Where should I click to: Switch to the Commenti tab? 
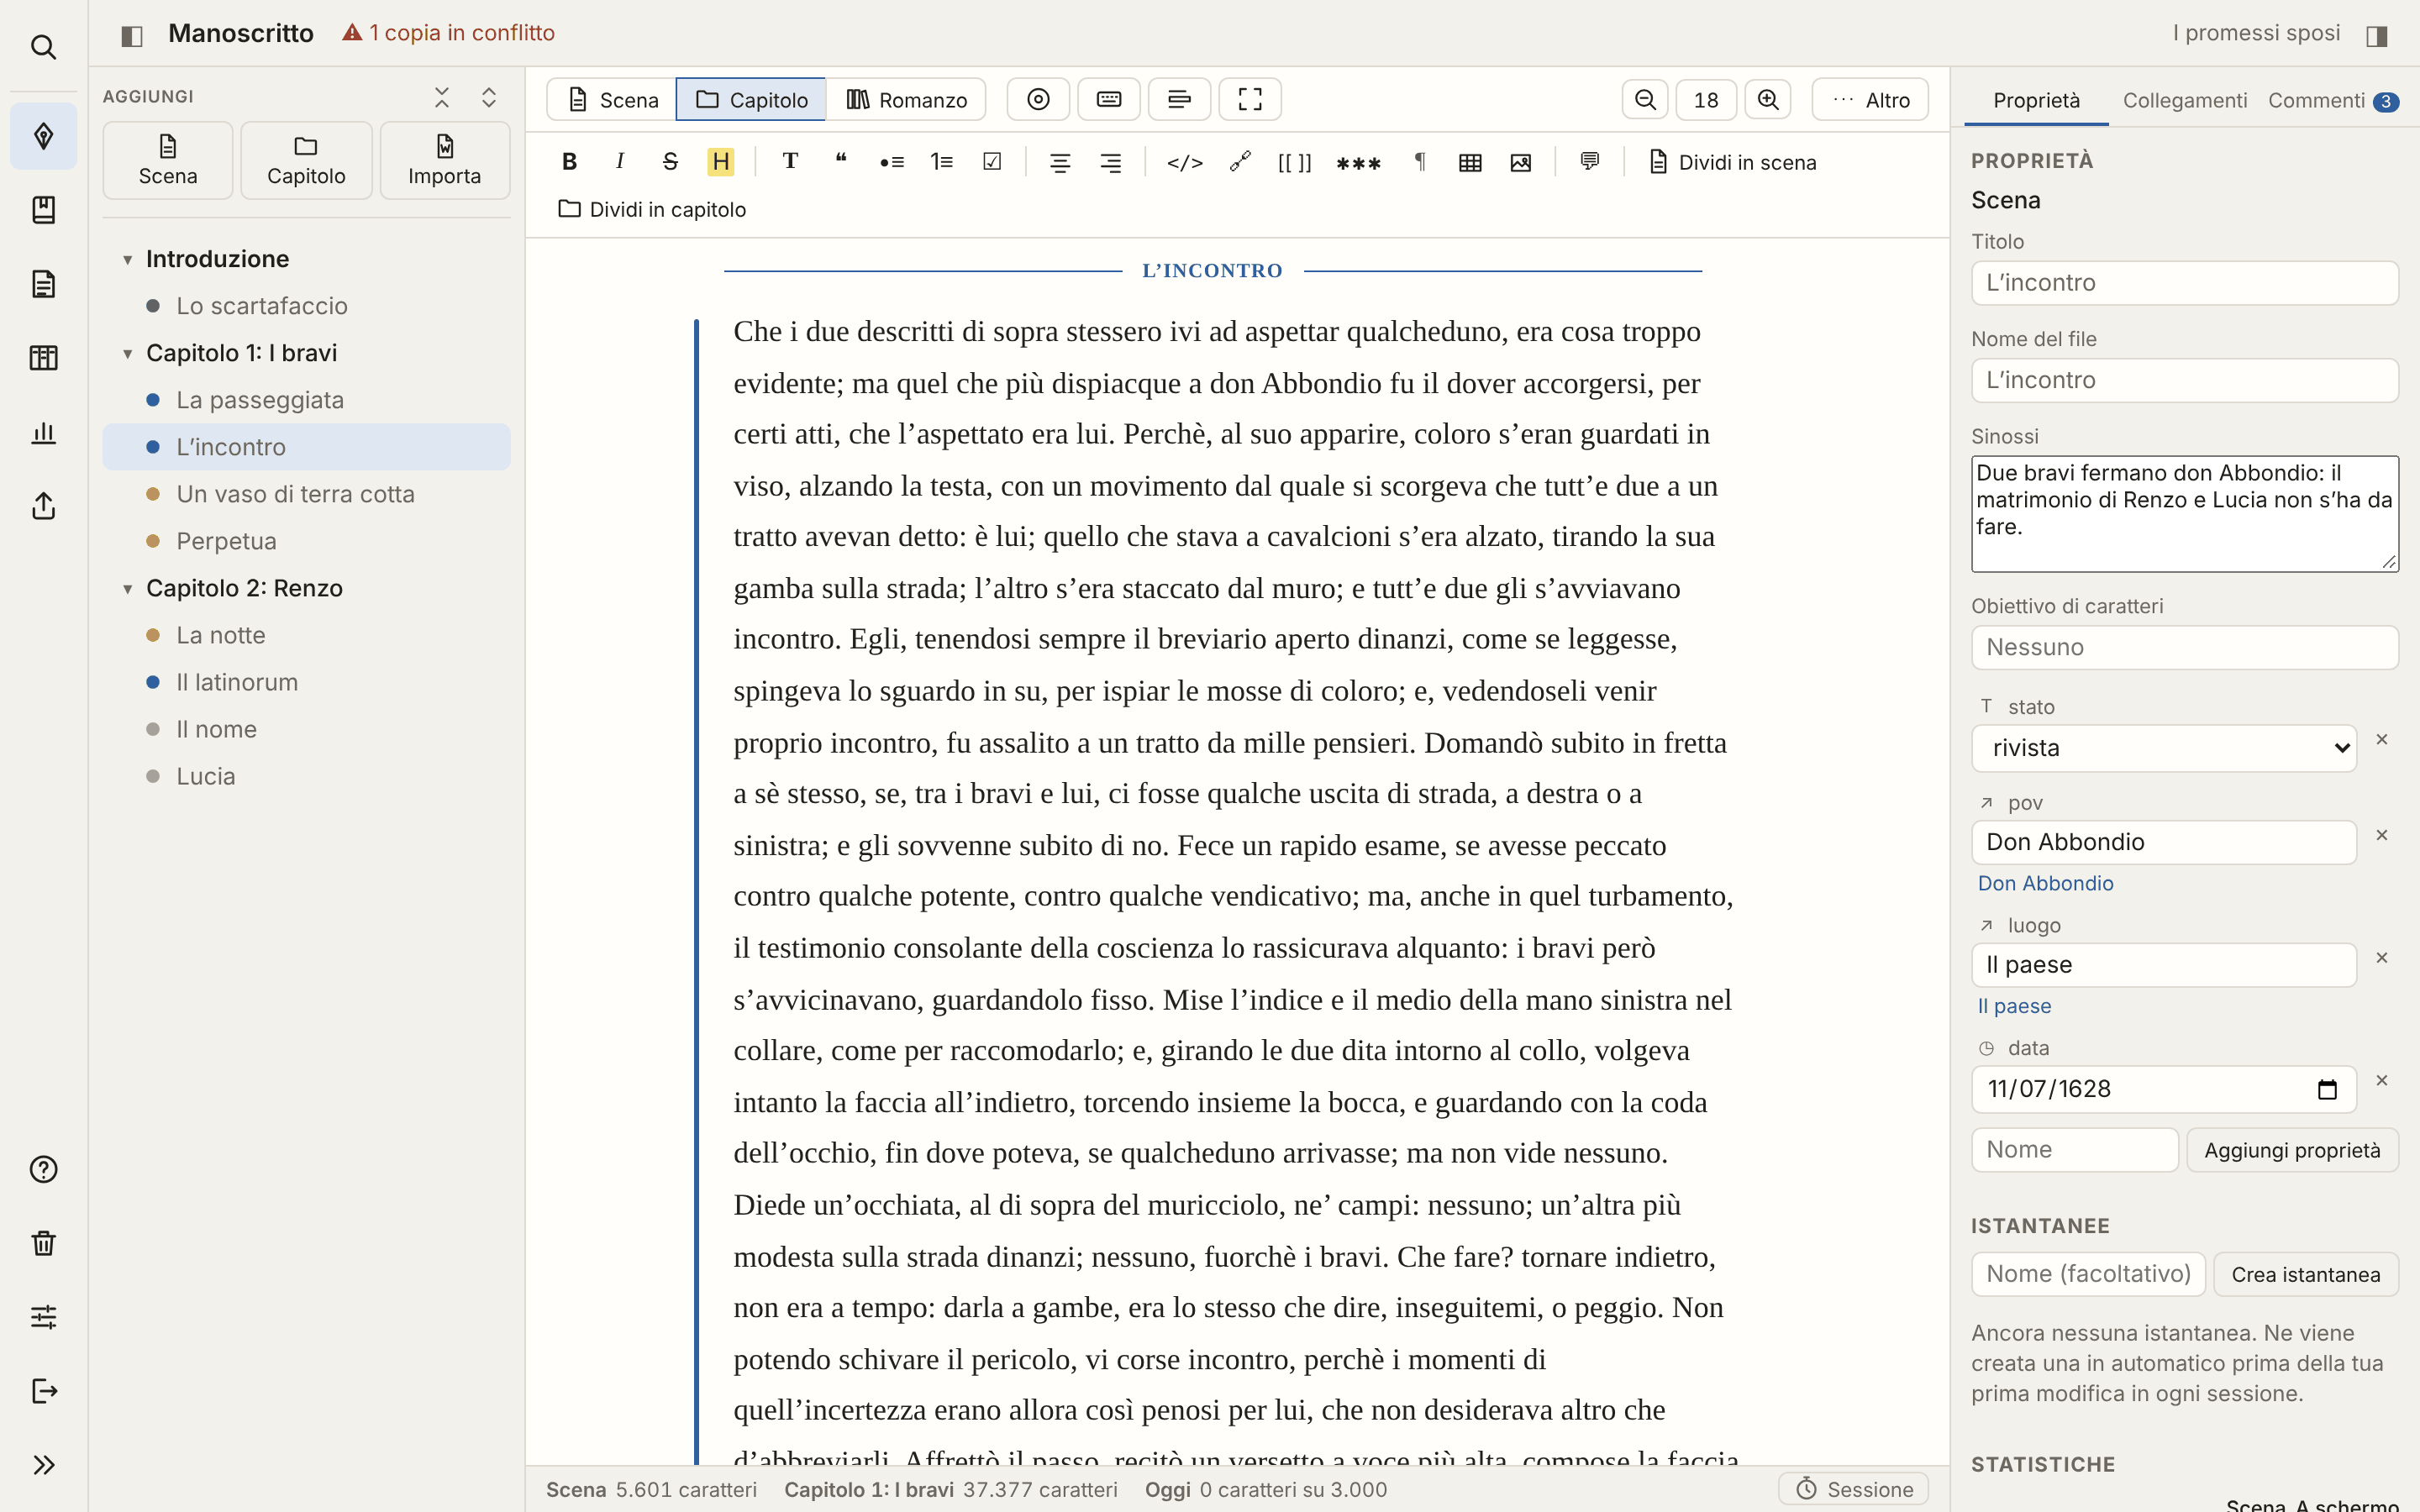[2333, 101]
